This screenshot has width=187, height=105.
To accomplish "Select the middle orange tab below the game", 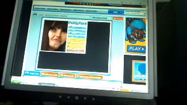I will [x=67, y=75].
